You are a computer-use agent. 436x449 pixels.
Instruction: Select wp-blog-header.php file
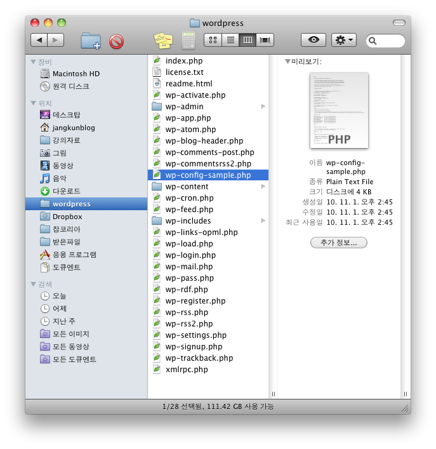(208, 141)
